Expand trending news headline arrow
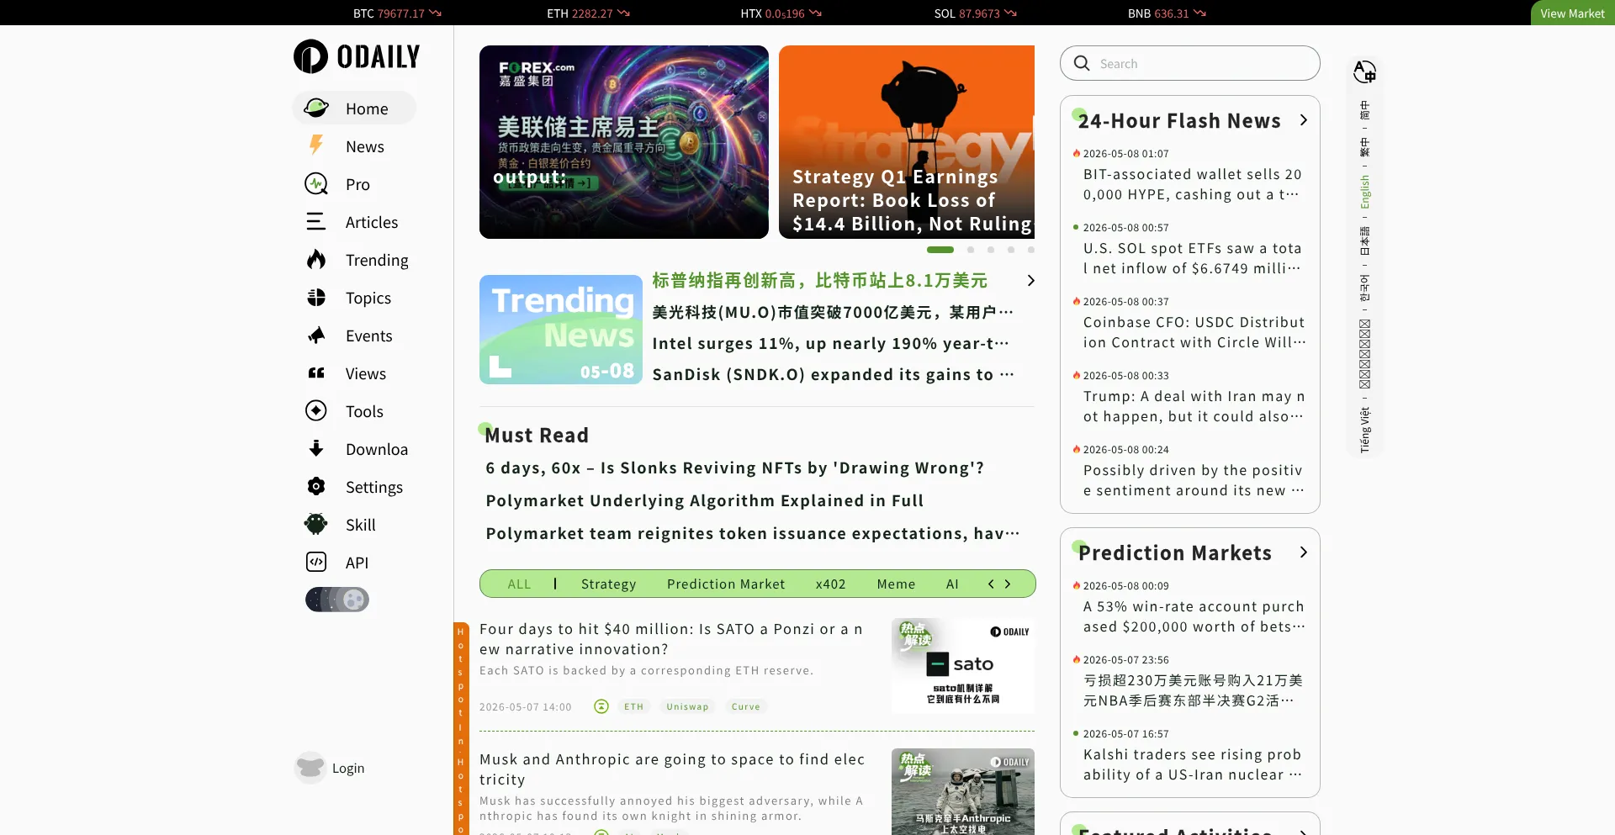 coord(1030,281)
